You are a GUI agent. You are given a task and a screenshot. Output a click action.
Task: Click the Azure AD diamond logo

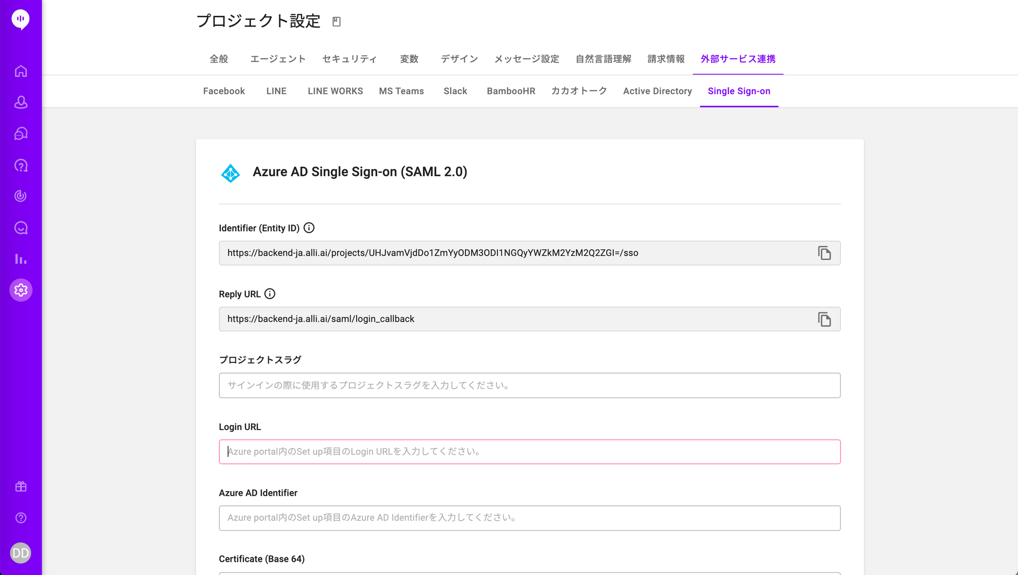(x=231, y=173)
